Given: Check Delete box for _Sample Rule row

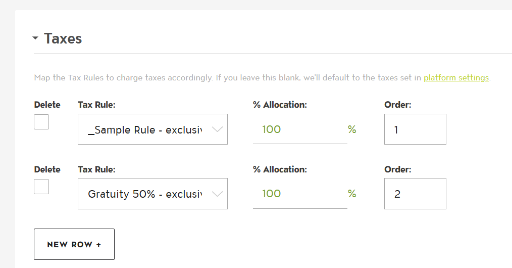Looking at the screenshot, I should 41,122.
